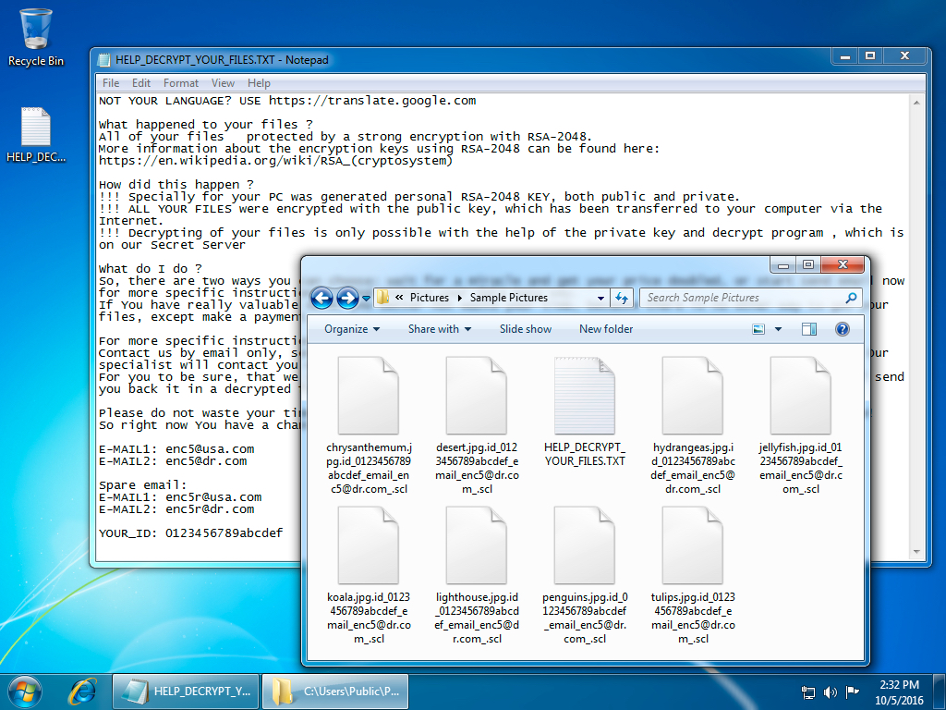Open Notepad Help menu
This screenshot has width=946, height=710.
259,82
